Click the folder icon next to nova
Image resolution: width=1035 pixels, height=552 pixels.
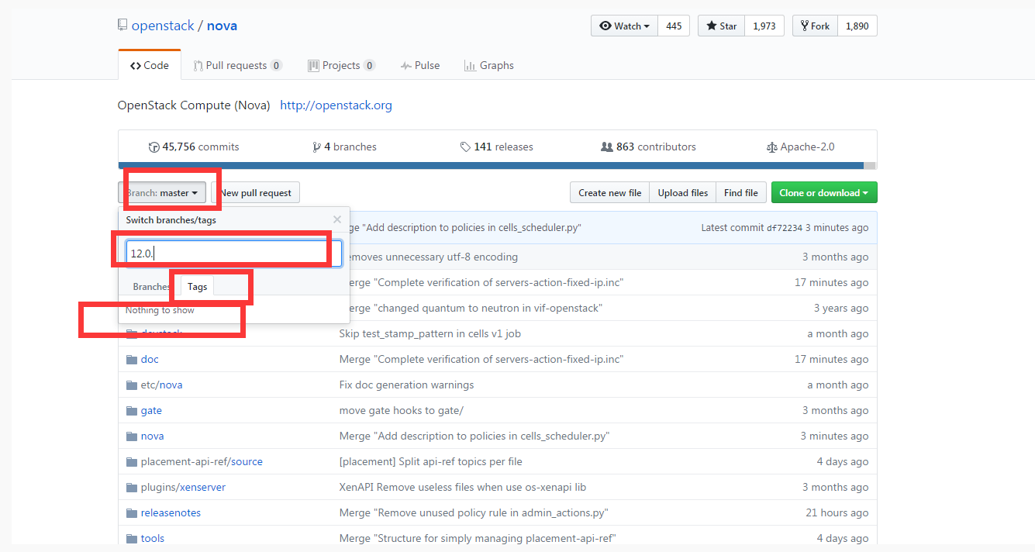pos(131,436)
